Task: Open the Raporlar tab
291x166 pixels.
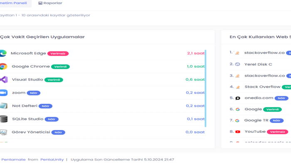Action: tap(50, 3)
